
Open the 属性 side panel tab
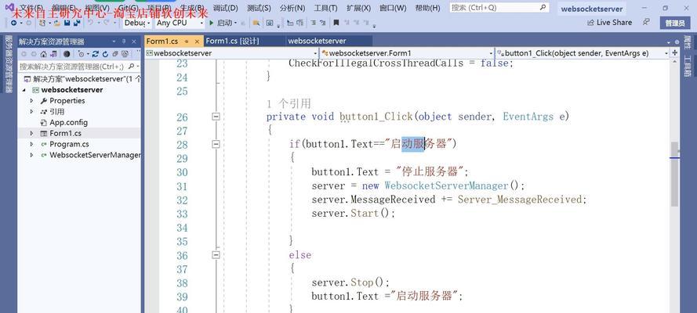[x=688, y=43]
